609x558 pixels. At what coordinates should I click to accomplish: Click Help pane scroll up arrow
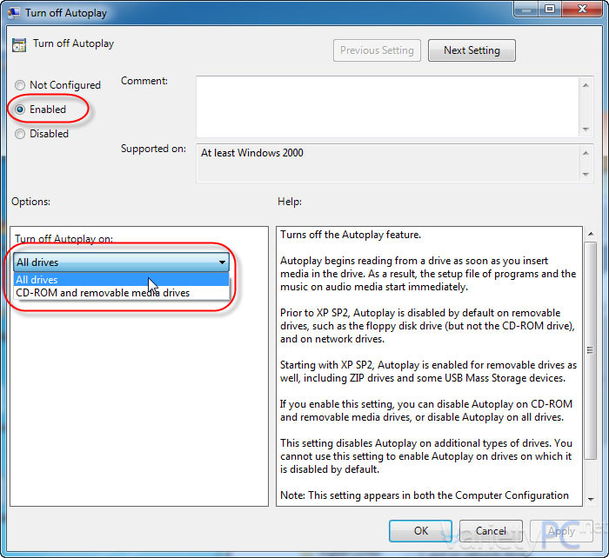point(591,234)
